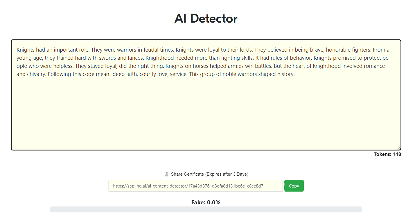The height and width of the screenshot is (222, 415).
Task: Place cursor after "shaped history." sentence
Action: [x=295, y=74]
